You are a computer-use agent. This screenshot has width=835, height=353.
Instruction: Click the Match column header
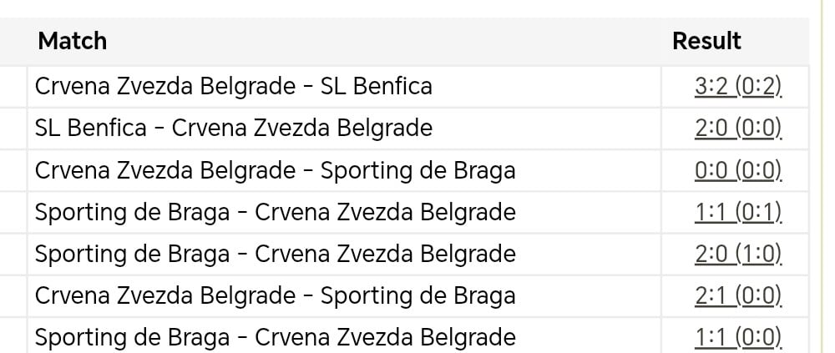(x=73, y=40)
